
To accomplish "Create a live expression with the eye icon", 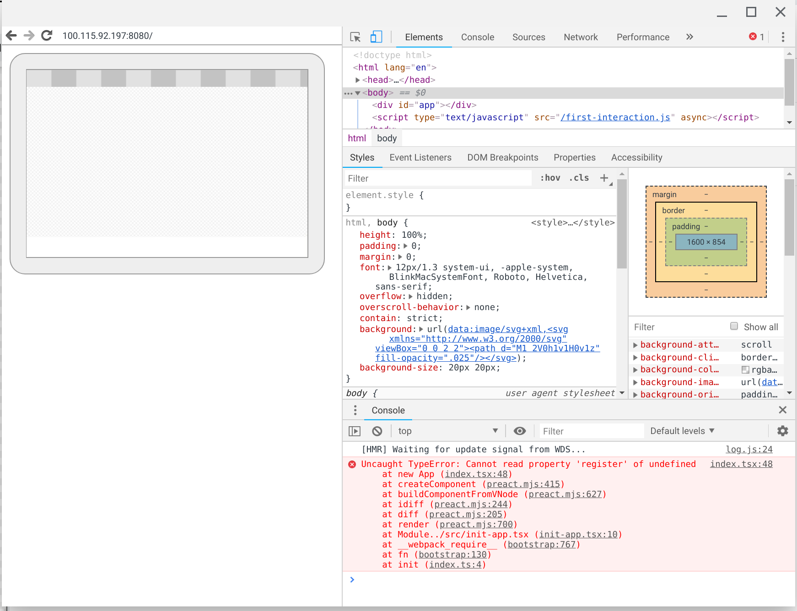I will click(x=519, y=430).
